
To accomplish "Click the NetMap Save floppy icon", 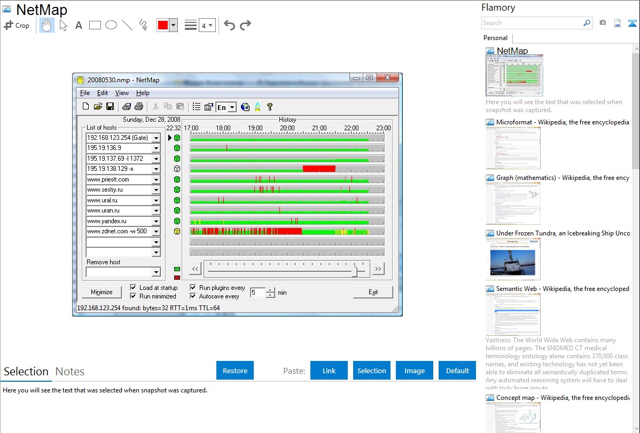I will (x=110, y=107).
